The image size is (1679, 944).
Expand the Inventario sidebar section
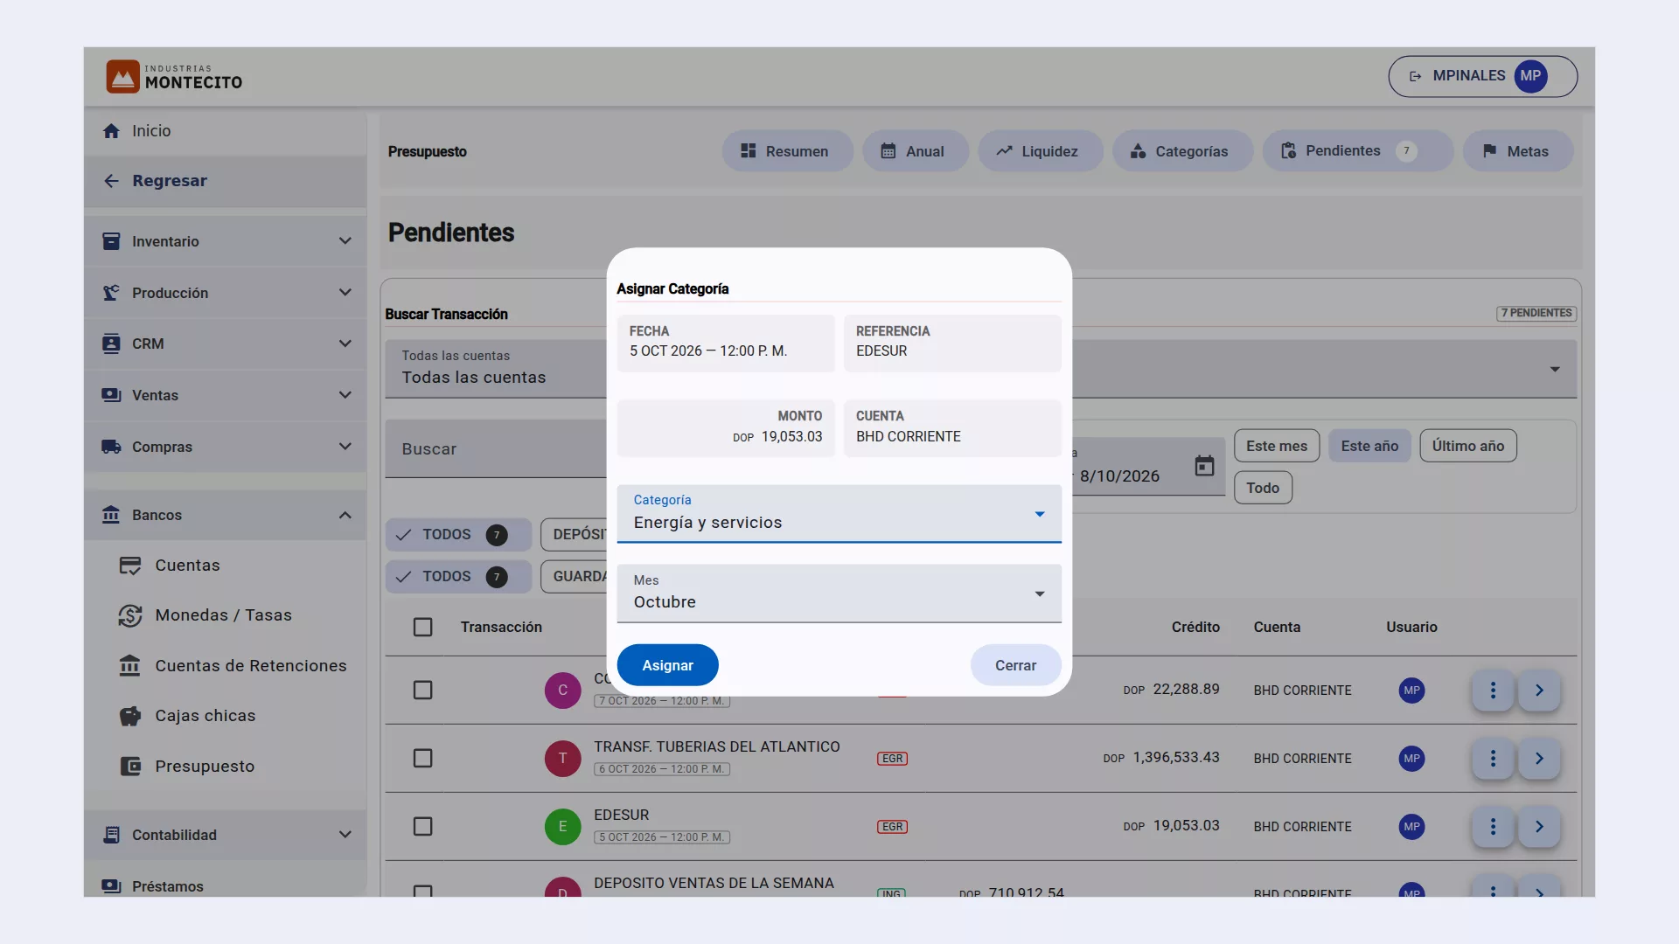226,241
